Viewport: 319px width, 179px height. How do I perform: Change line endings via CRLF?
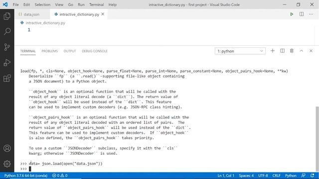point(276,176)
